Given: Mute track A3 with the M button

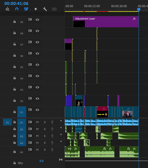Looking at the screenshot, I should 37,136.
